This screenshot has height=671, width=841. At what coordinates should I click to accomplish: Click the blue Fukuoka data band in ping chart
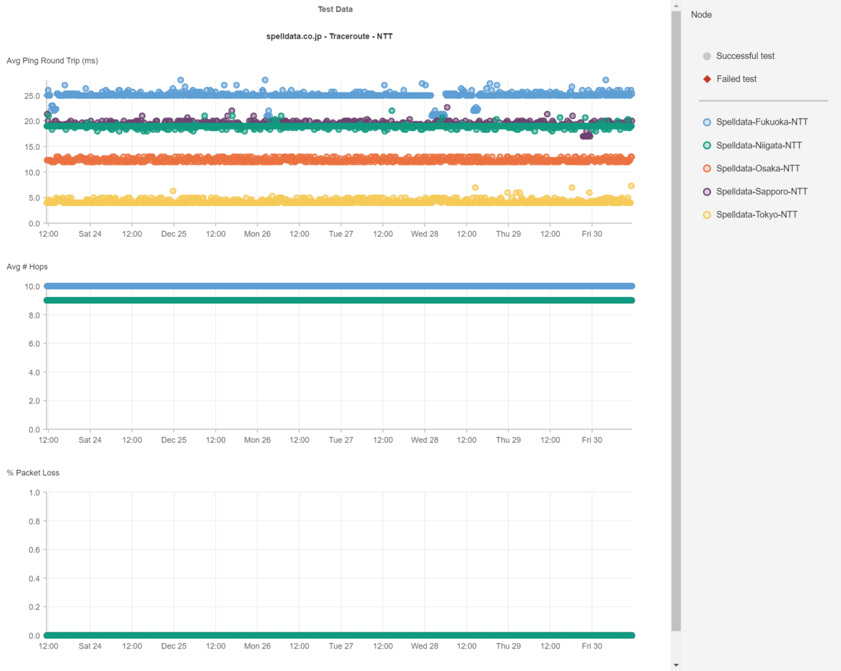[x=339, y=94]
